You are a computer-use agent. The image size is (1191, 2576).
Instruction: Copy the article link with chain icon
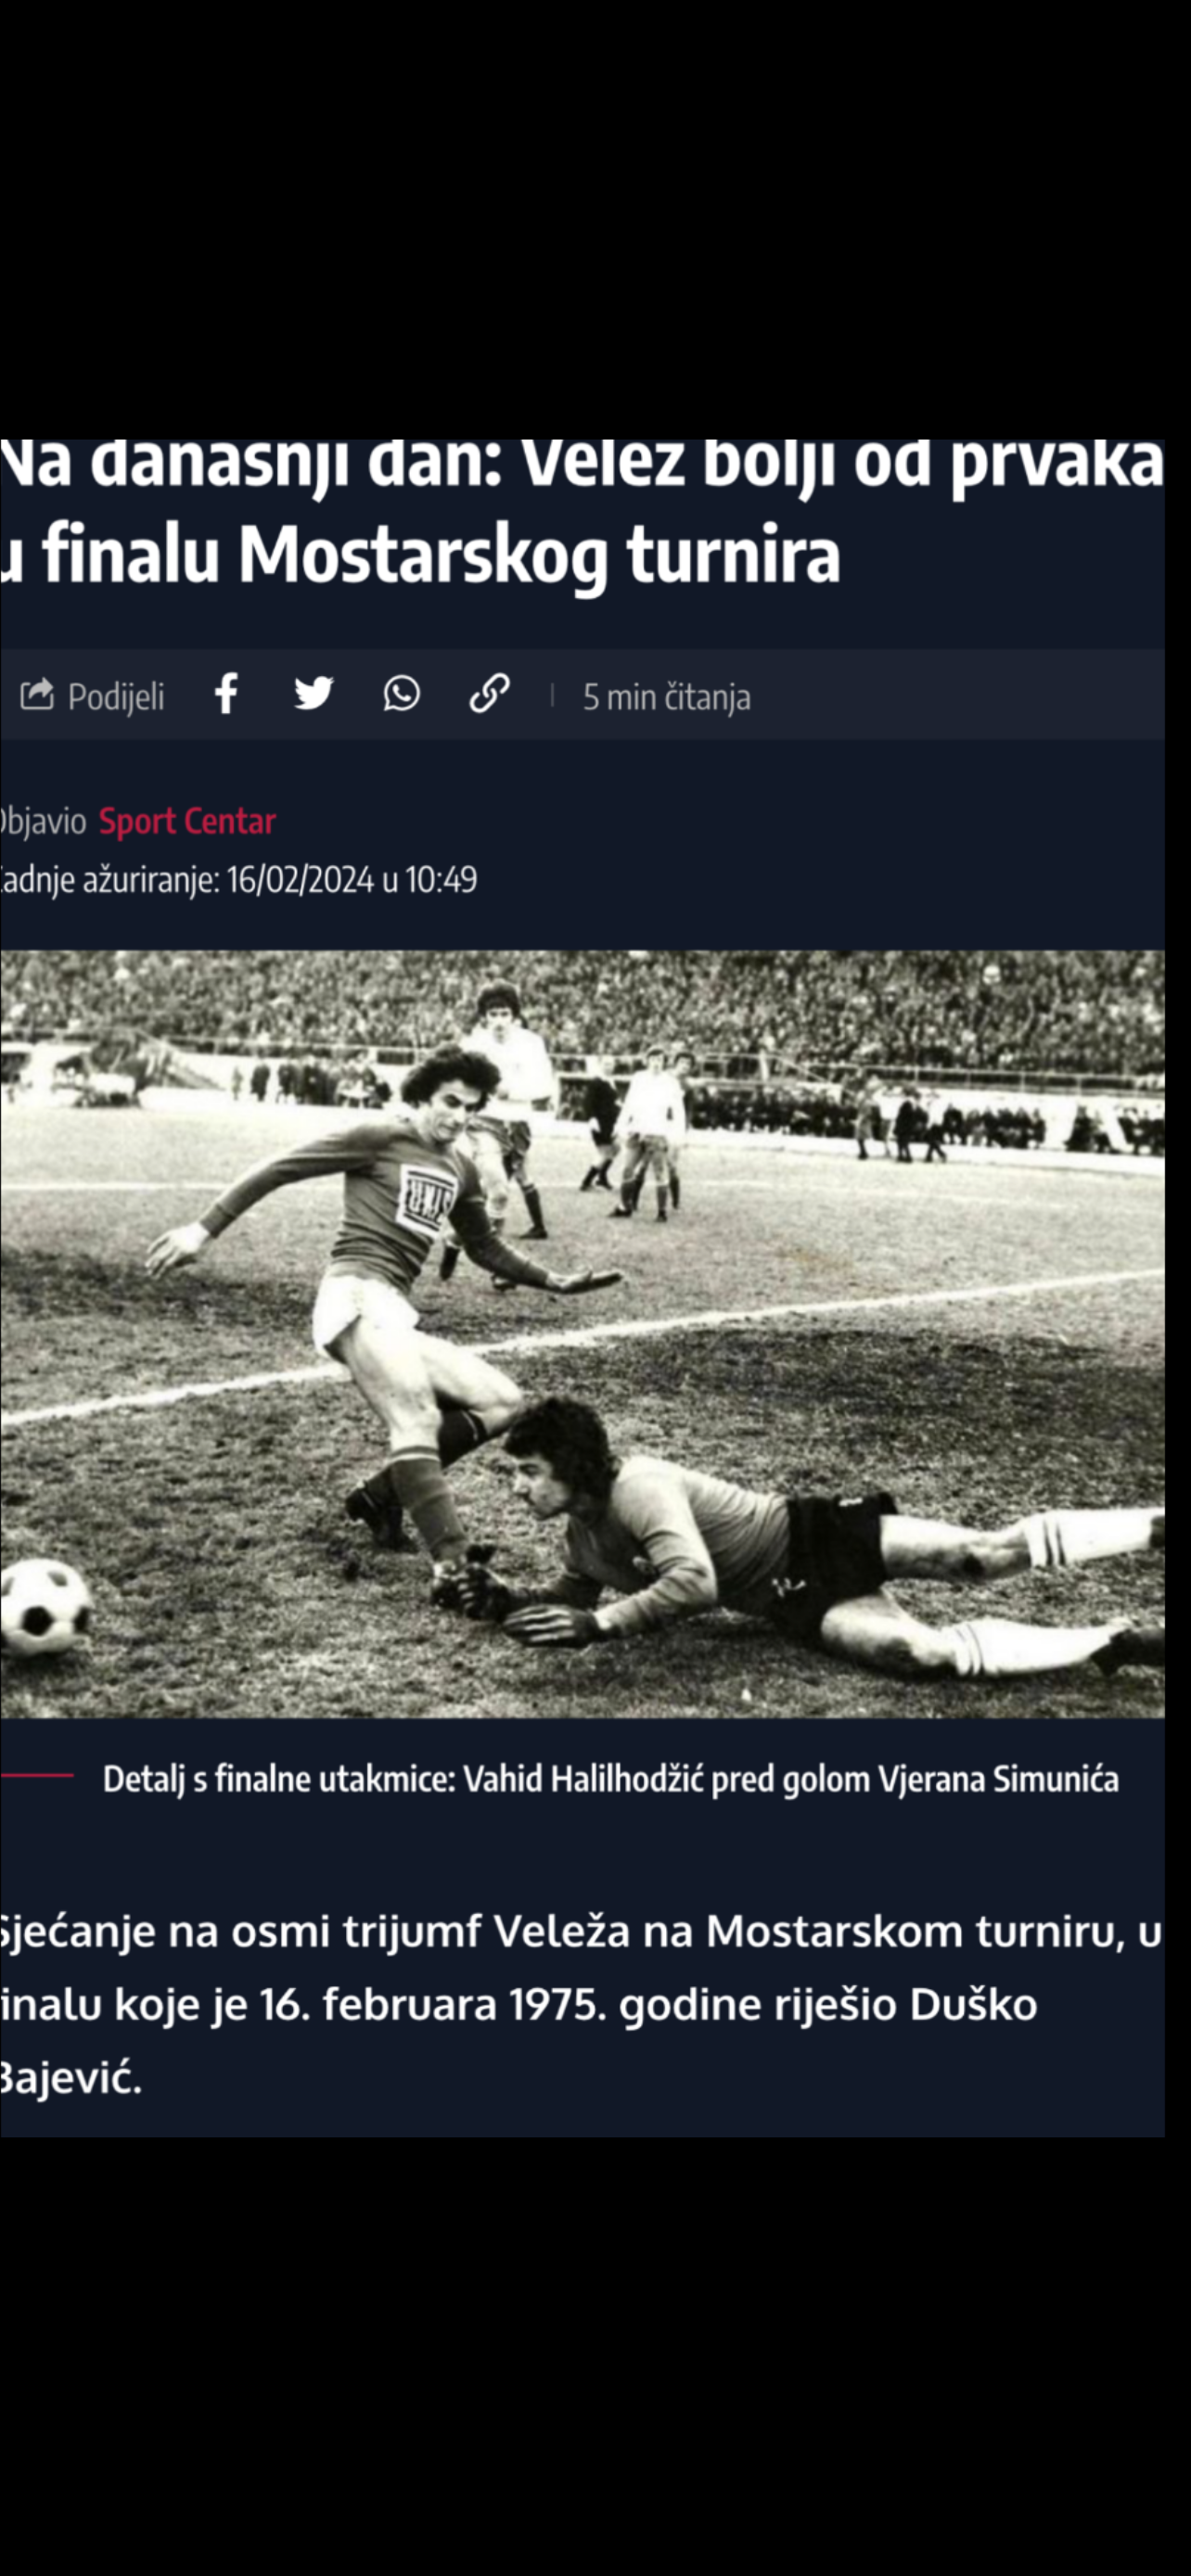489,693
